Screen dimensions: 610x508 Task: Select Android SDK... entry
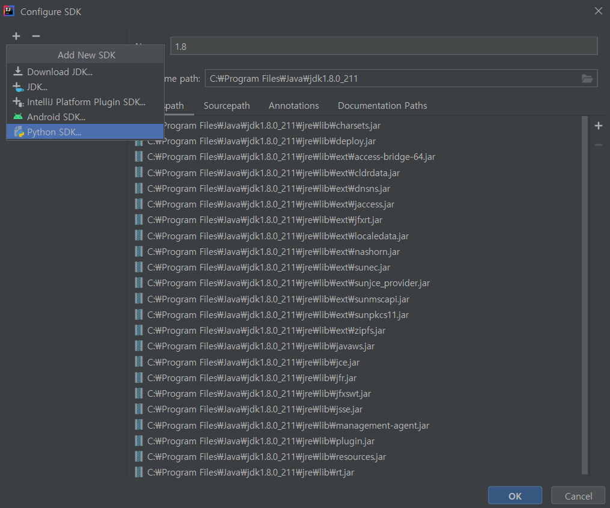[x=85, y=117]
